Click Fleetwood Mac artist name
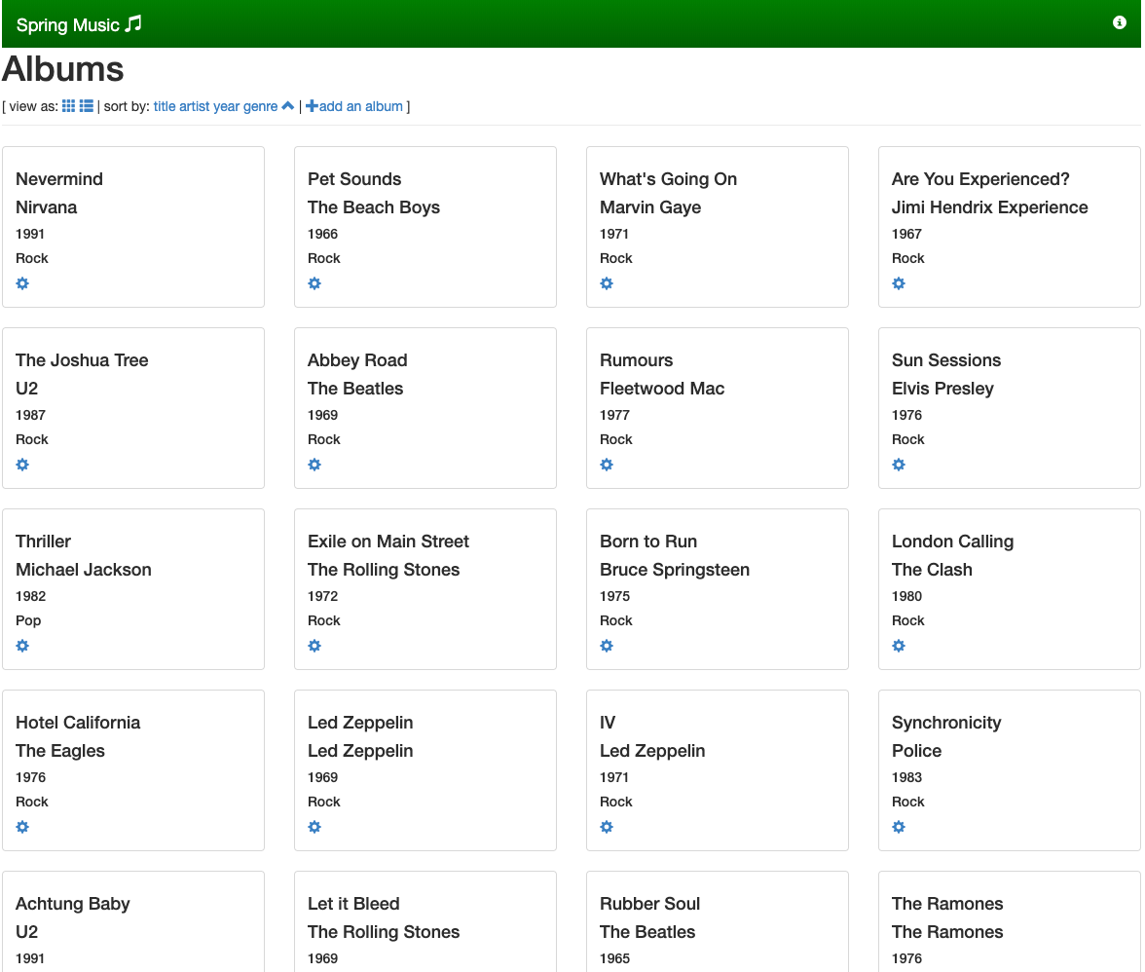Screen dimensions: 1145x972 pos(662,389)
